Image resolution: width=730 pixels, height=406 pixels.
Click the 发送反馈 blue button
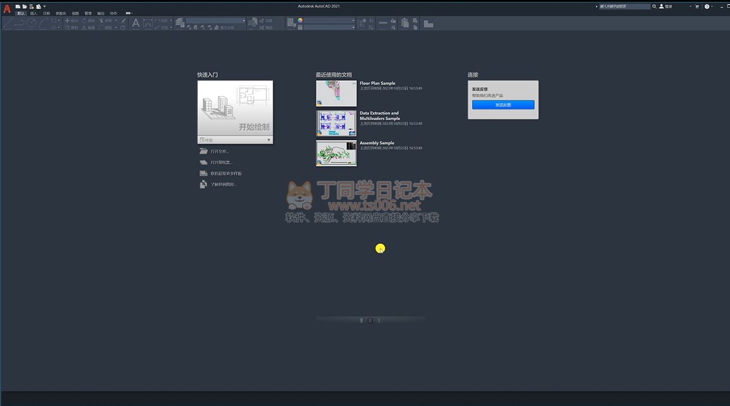point(503,105)
